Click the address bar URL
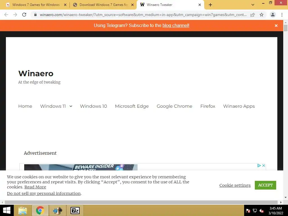 tap(143, 15)
